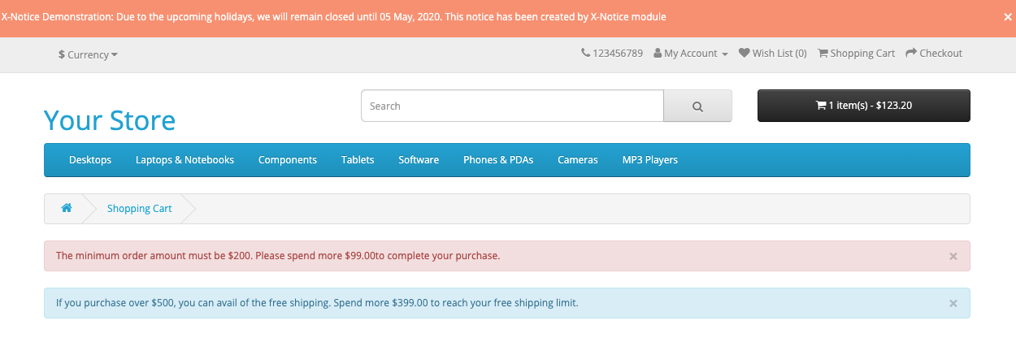Open the Shopping Cart link in the top bar
Screen dimensions: 1016x338
point(857,54)
